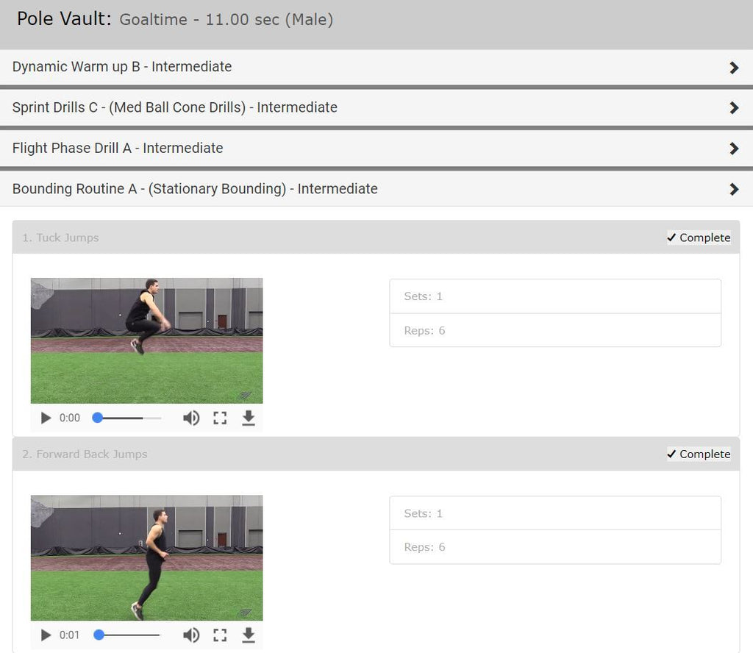The image size is (753, 653).
Task: Seek the Tuck Jumps video progress slider
Action: [x=128, y=418]
